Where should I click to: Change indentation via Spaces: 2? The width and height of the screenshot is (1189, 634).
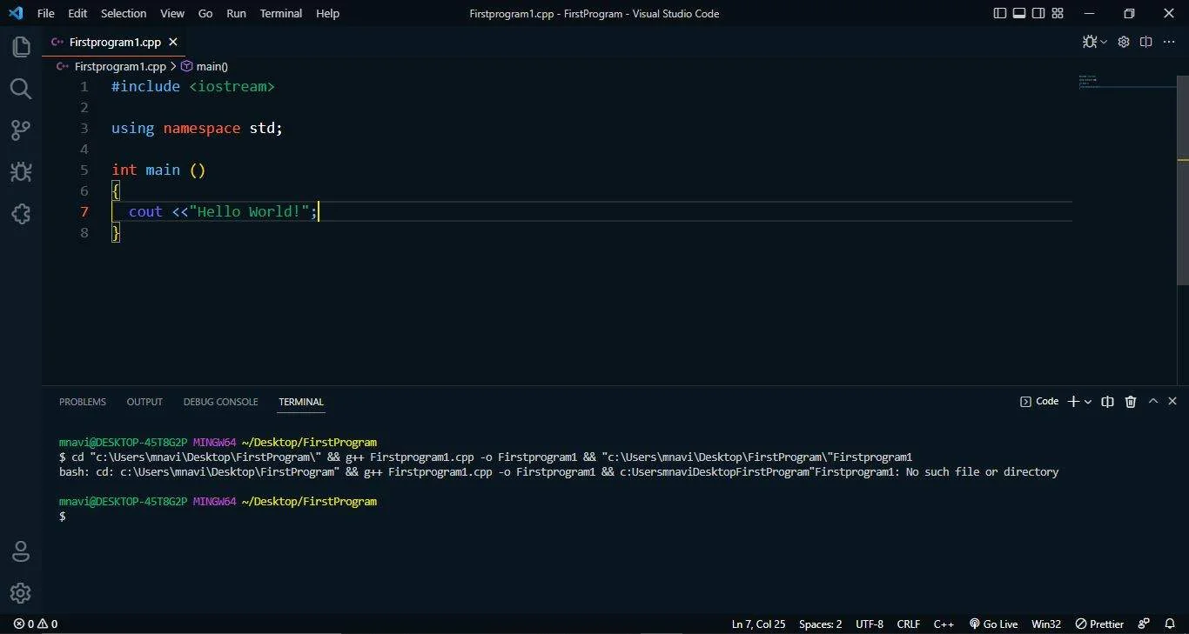click(820, 624)
